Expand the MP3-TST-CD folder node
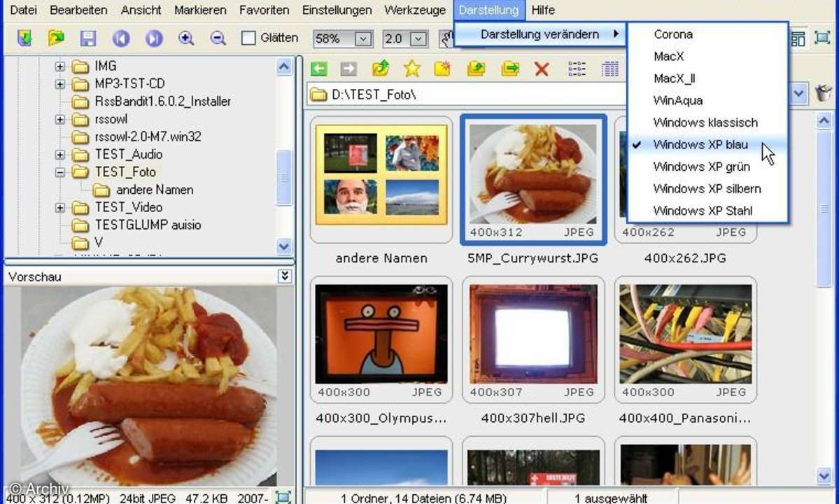This screenshot has width=839, height=504. click(60, 84)
